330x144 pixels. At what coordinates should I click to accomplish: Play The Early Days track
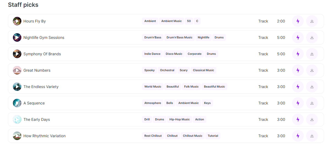(17, 120)
